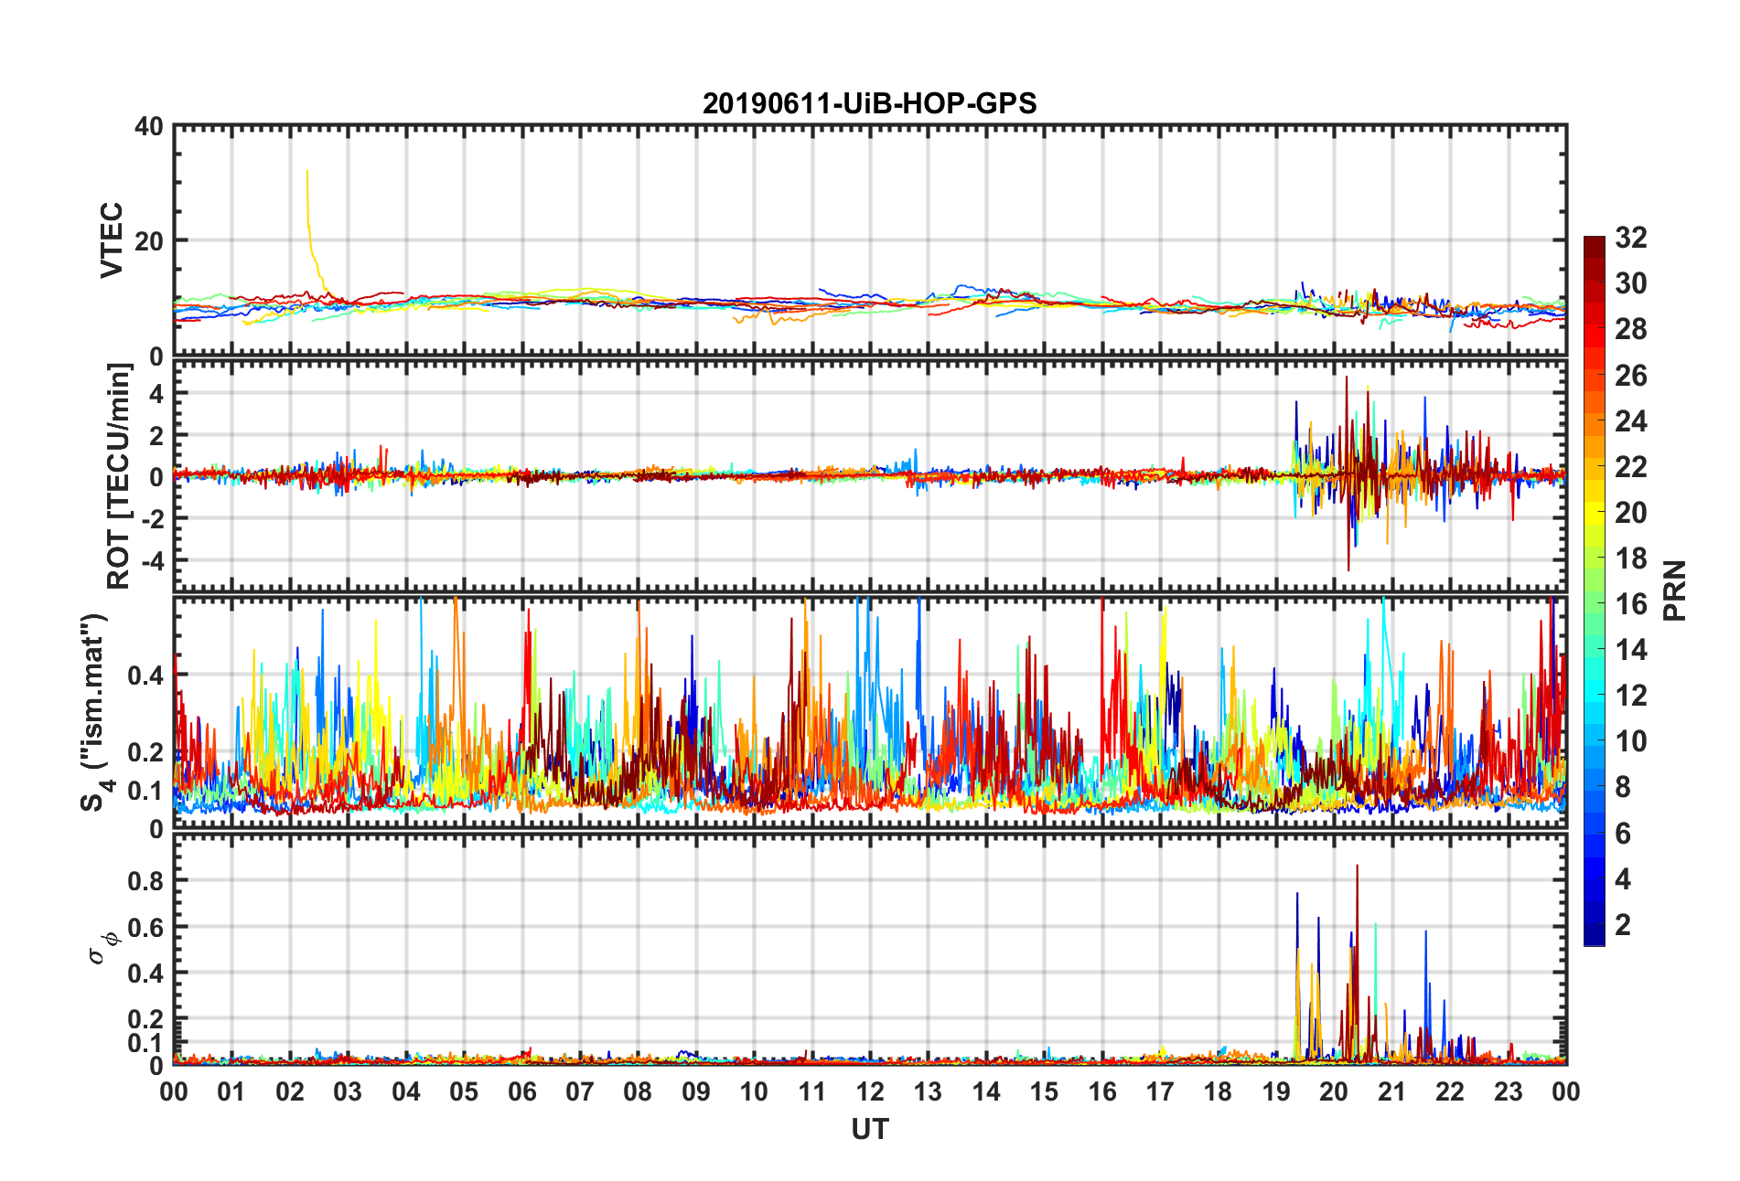Select the VTEC y-axis label
The height and width of the screenshot is (1181, 1740).
click(112, 240)
